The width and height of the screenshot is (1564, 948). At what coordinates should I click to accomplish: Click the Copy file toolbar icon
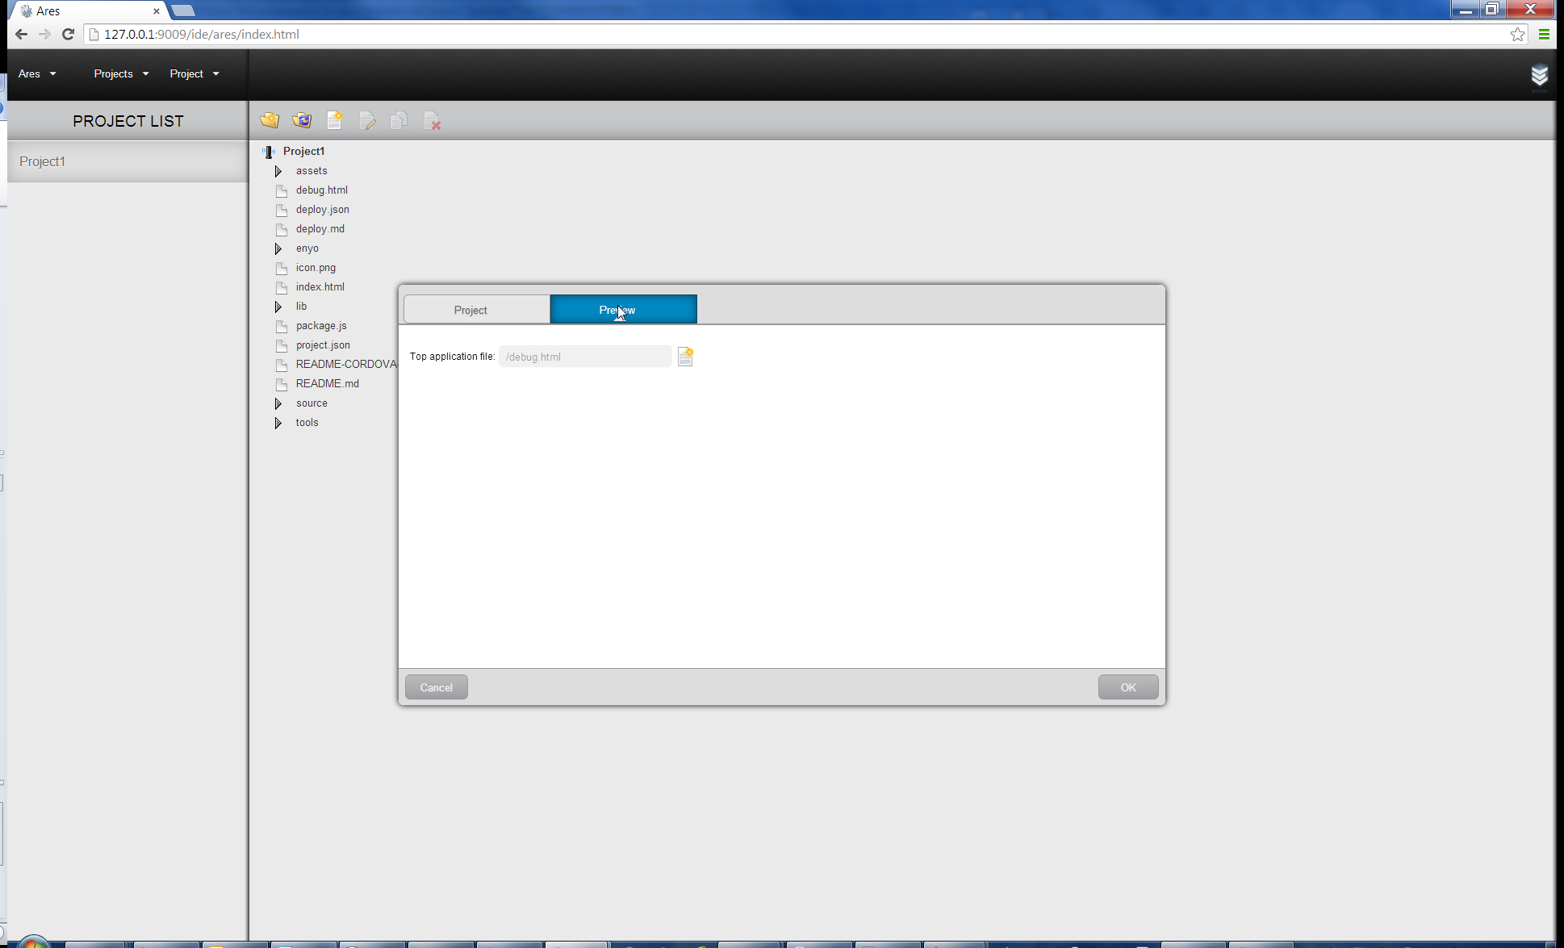pos(399,120)
